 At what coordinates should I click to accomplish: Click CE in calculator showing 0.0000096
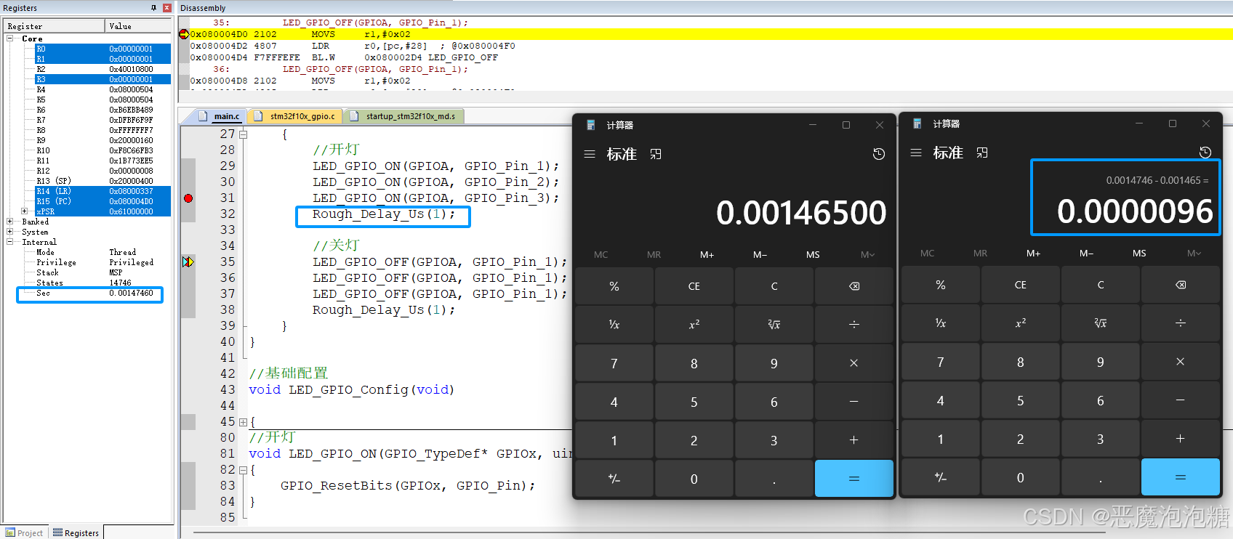click(1021, 285)
